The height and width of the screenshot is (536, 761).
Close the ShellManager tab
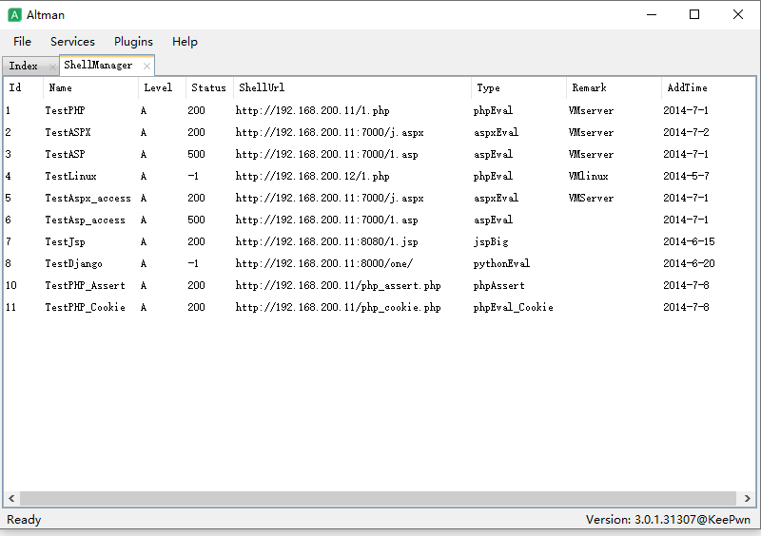(146, 66)
